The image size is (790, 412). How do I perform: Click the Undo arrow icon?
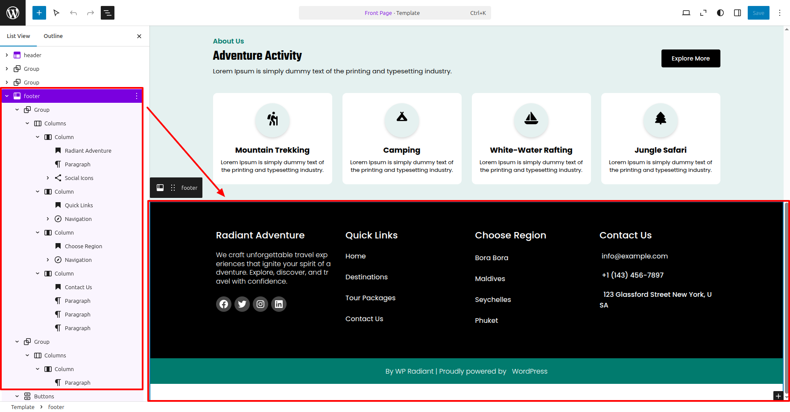coord(73,13)
